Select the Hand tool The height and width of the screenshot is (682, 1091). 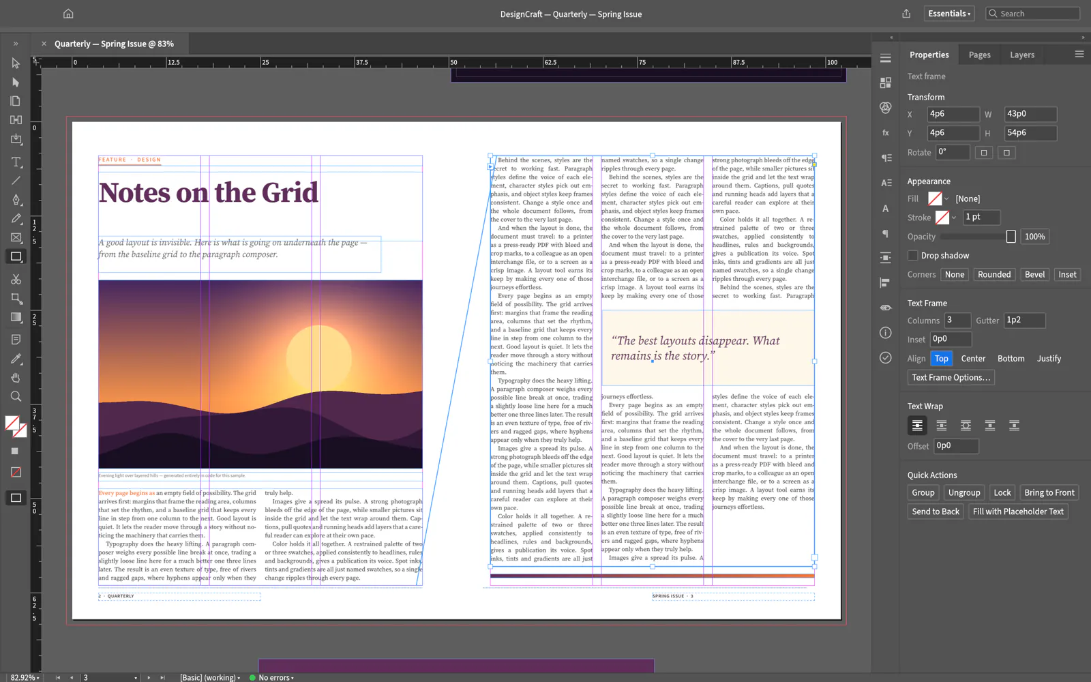[x=16, y=378]
